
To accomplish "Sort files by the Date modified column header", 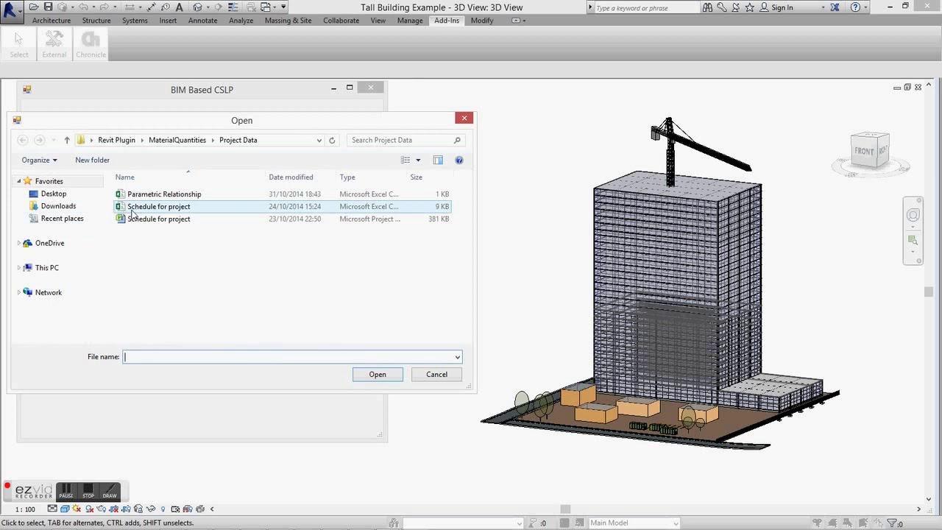I will (x=291, y=177).
